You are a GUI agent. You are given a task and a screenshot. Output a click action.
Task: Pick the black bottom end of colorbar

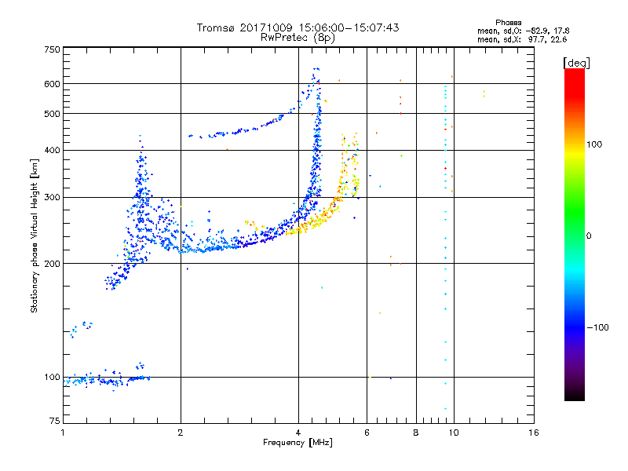(574, 396)
